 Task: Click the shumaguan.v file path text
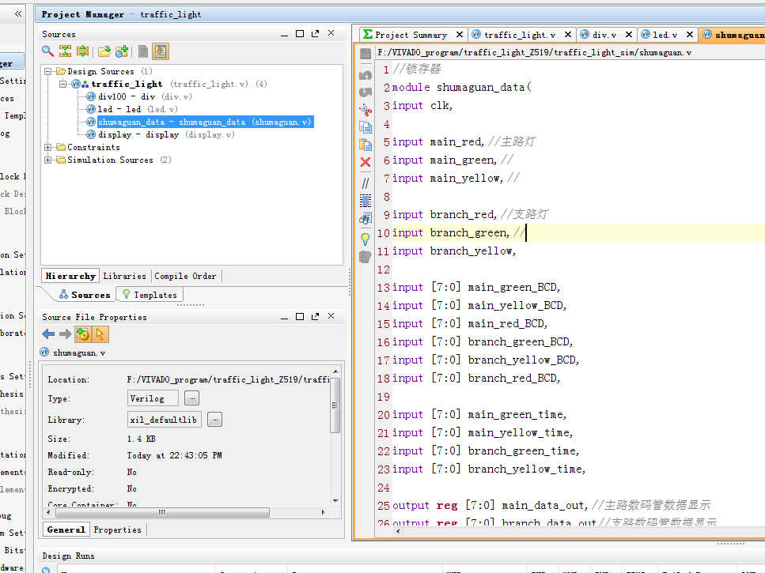[534, 52]
